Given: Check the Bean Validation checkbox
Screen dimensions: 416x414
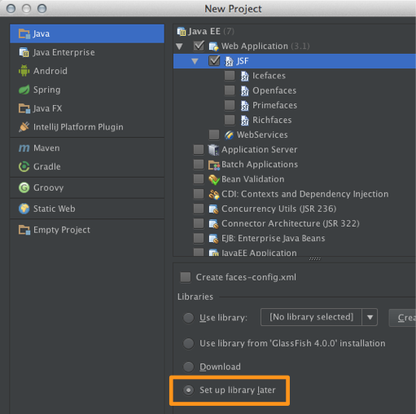Looking at the screenshot, I should click(199, 179).
